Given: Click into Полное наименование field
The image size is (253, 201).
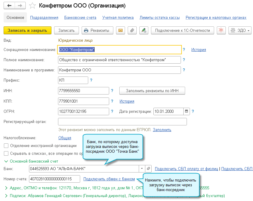Looking at the screenshot, I should pyautogui.click(x=119, y=60).
